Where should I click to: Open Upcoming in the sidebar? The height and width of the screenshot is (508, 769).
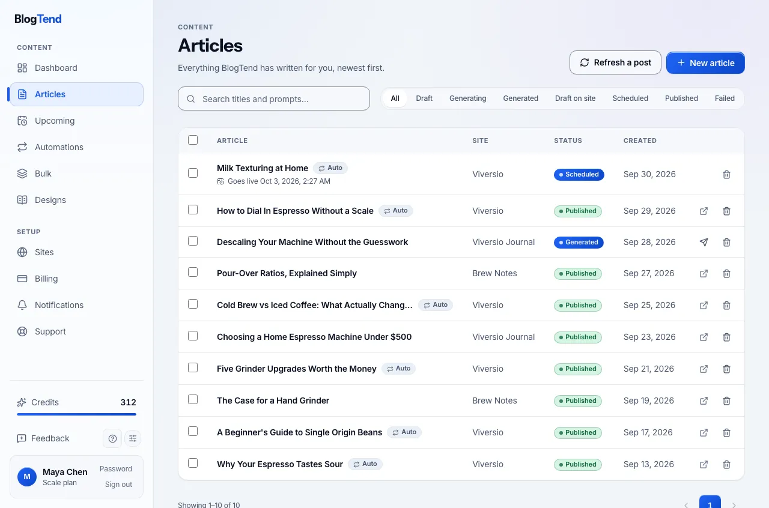point(76,121)
